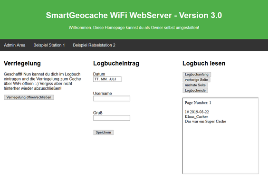Save the log entry with Speichern
Image resolution: width=268 pixels, height=190 pixels.
[x=103, y=133]
